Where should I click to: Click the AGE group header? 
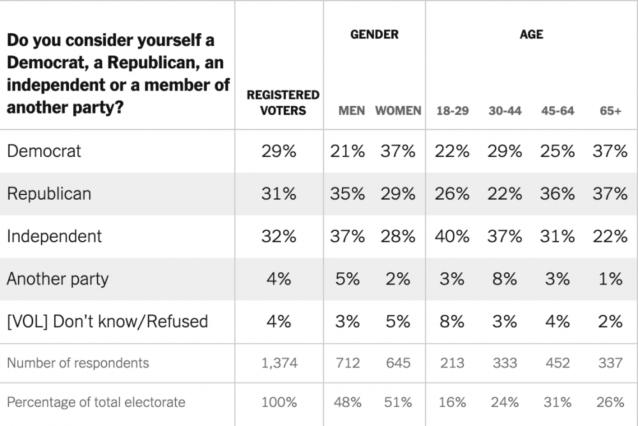click(x=531, y=34)
